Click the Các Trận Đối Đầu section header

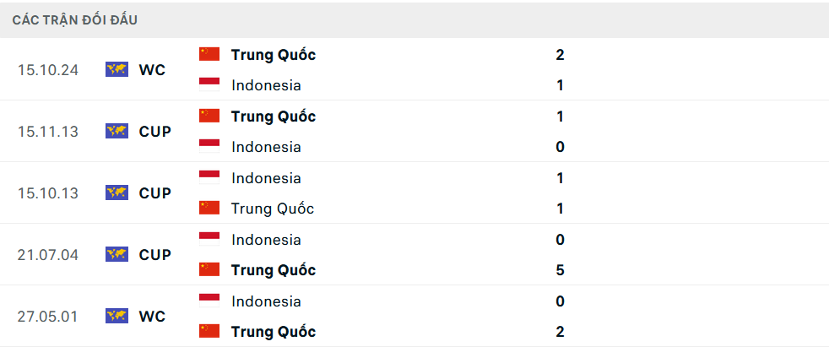tap(75, 20)
